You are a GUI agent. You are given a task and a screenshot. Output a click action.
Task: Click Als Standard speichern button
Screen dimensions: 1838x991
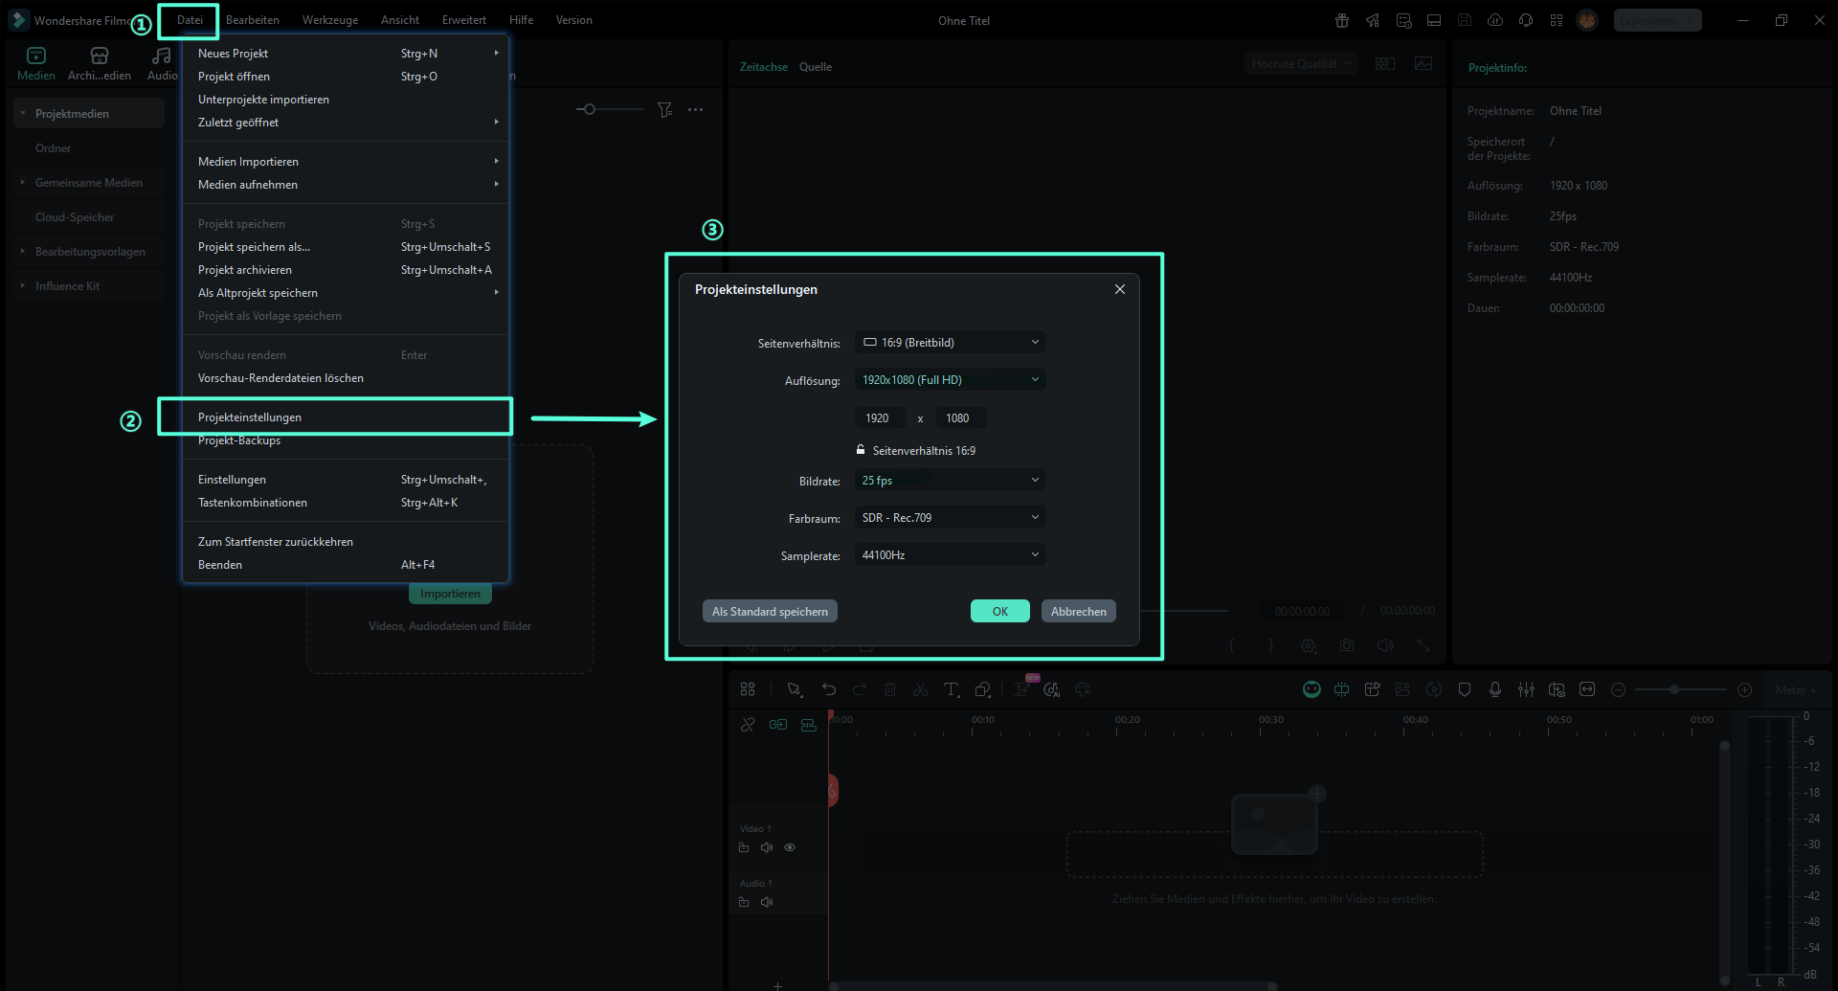click(x=770, y=612)
